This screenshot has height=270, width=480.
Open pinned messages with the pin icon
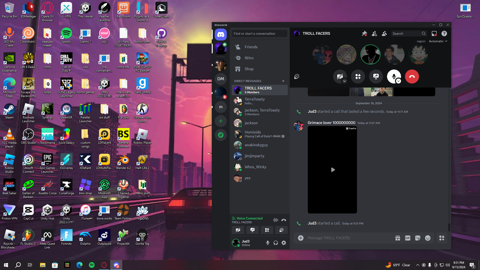(x=364, y=33)
